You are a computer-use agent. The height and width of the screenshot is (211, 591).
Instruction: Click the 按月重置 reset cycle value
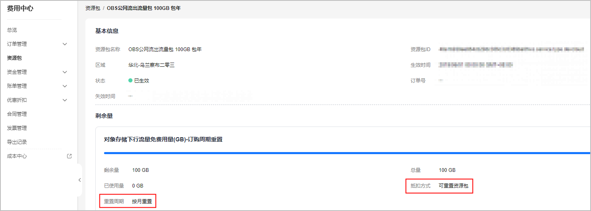[142, 202]
